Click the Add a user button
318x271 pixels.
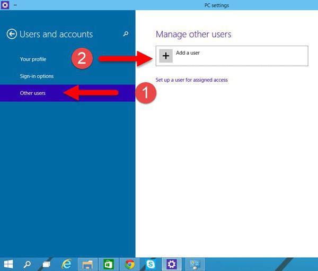232,56
